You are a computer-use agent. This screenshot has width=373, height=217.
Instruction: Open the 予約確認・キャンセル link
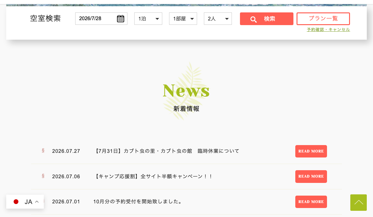click(x=328, y=29)
